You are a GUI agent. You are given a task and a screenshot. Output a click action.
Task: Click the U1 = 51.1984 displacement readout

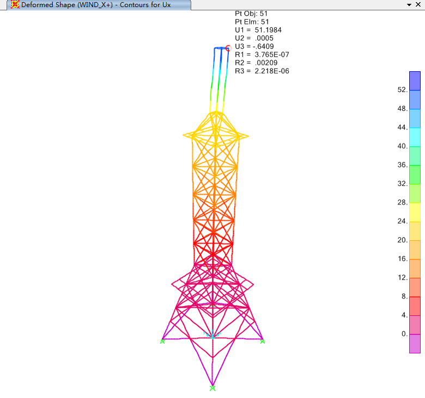pos(258,30)
